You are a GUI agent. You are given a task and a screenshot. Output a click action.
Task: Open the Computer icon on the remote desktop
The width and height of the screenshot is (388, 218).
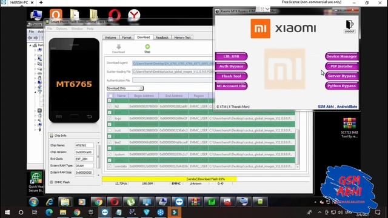pos(36,15)
